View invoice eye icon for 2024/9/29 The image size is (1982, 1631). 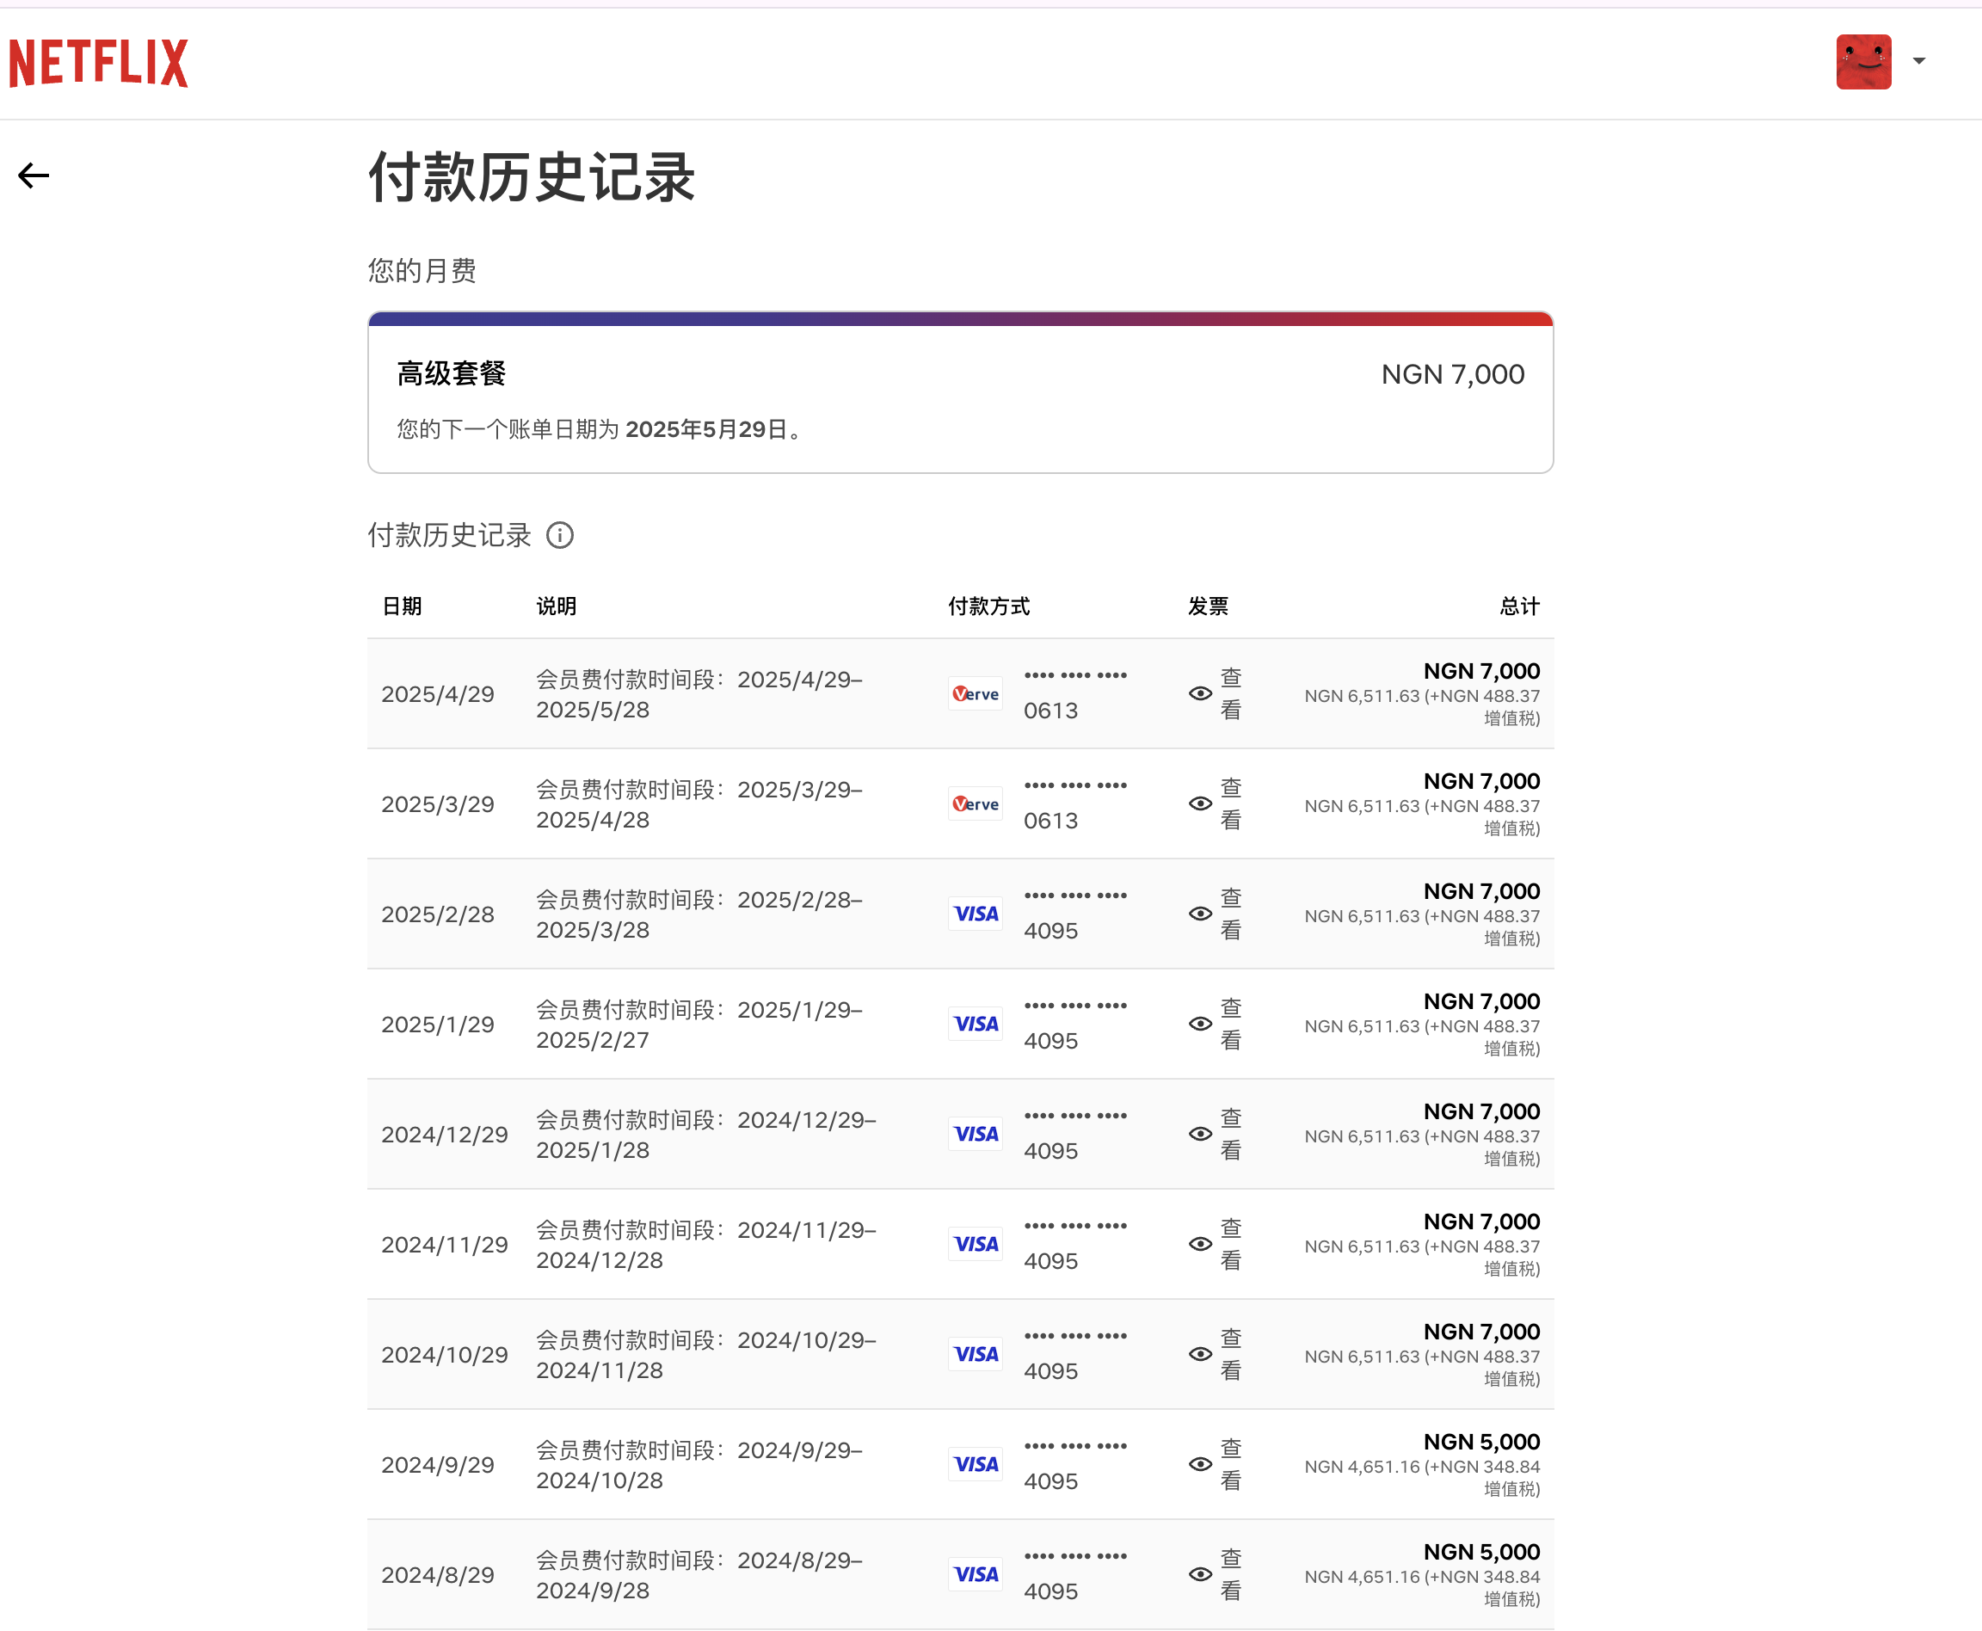coord(1199,1464)
